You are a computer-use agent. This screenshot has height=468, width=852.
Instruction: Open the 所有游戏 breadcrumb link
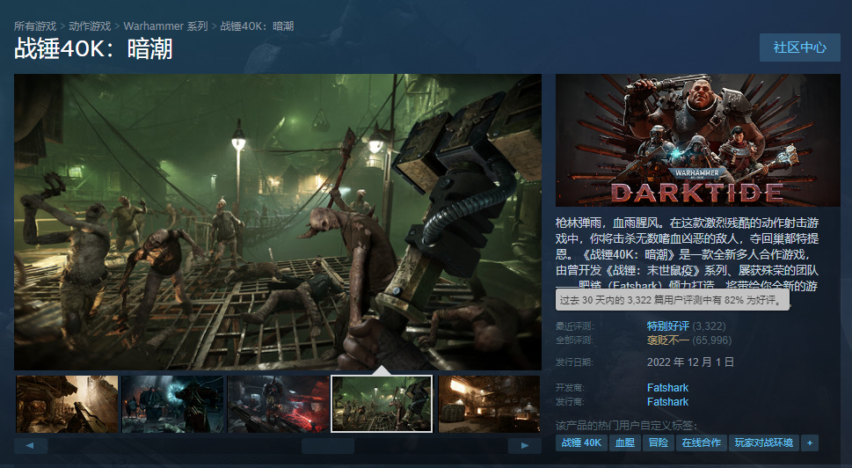[x=35, y=26]
